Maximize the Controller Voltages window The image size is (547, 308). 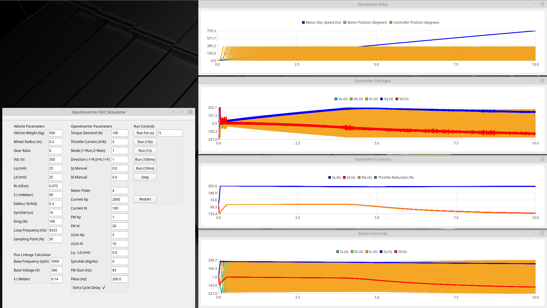(x=534, y=80)
